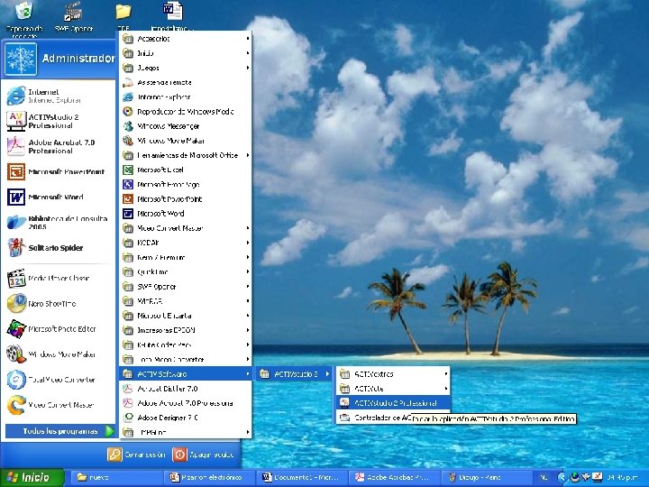
Task: Launch Windows Movie Maker from the Start menu left pane
Action: tap(59, 354)
